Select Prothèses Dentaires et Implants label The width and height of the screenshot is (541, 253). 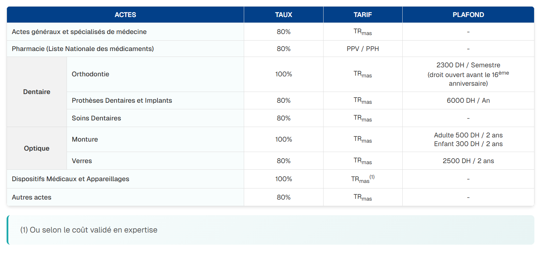coord(122,101)
